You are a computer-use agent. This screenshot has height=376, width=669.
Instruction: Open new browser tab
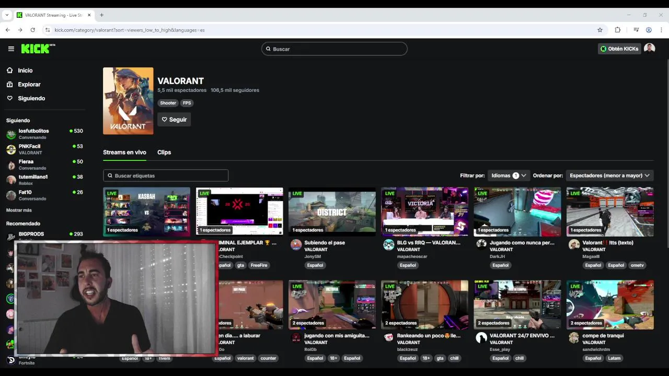pos(101,15)
